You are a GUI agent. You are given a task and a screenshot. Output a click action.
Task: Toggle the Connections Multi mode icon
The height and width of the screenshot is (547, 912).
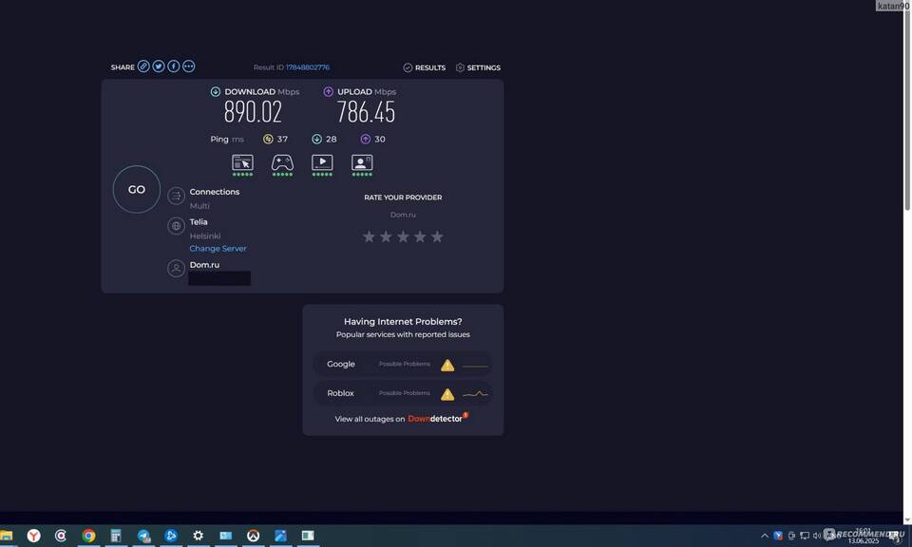click(177, 196)
